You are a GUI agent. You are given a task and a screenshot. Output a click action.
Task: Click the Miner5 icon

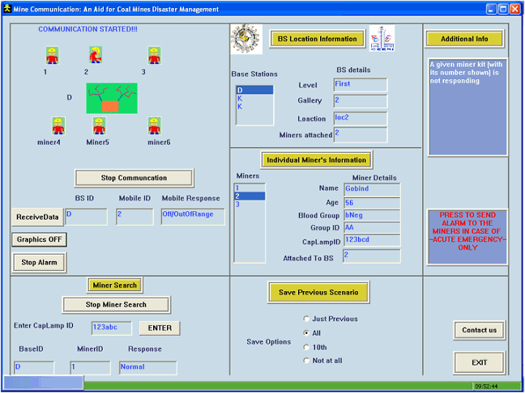(99, 125)
